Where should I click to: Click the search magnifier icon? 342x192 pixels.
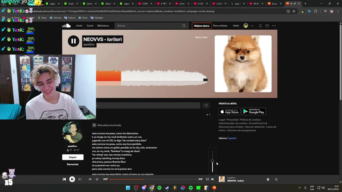click(184, 26)
